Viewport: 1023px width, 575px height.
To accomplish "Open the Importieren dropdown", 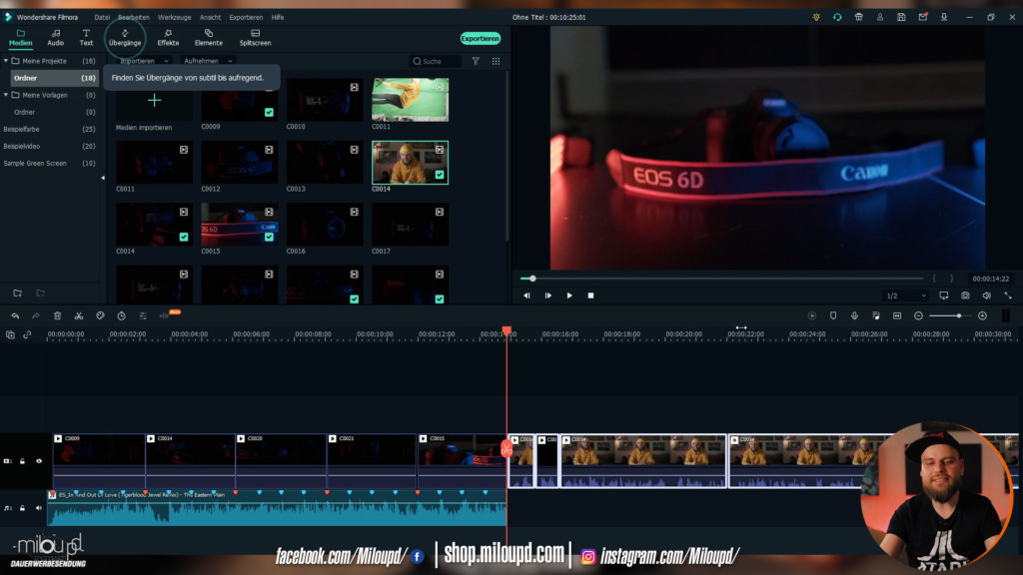I will 144,61.
